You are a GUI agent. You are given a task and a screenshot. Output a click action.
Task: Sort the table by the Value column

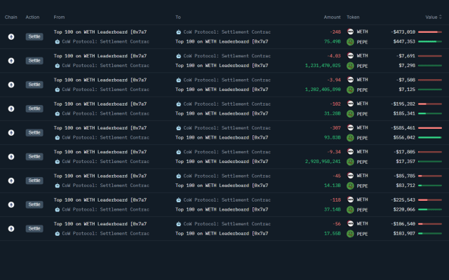click(431, 17)
